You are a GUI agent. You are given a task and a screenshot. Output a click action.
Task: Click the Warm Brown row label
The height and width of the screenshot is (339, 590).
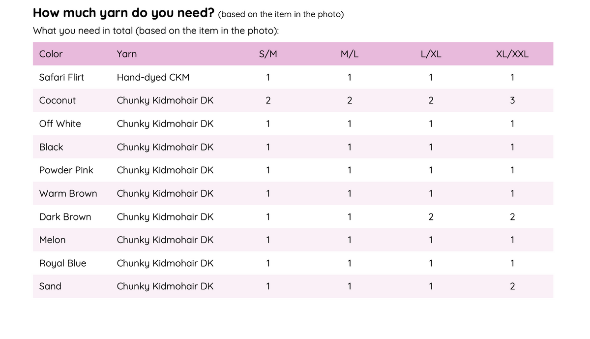(68, 193)
